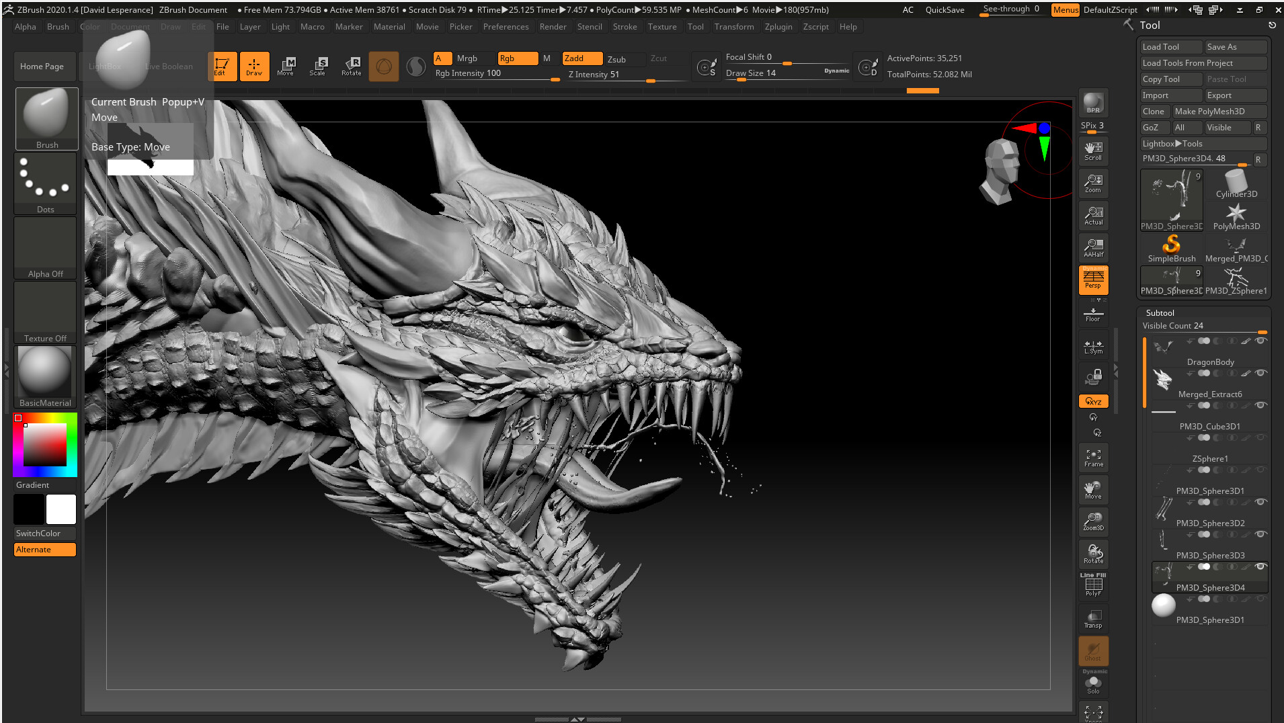Click the camera lock icon

1093,376
